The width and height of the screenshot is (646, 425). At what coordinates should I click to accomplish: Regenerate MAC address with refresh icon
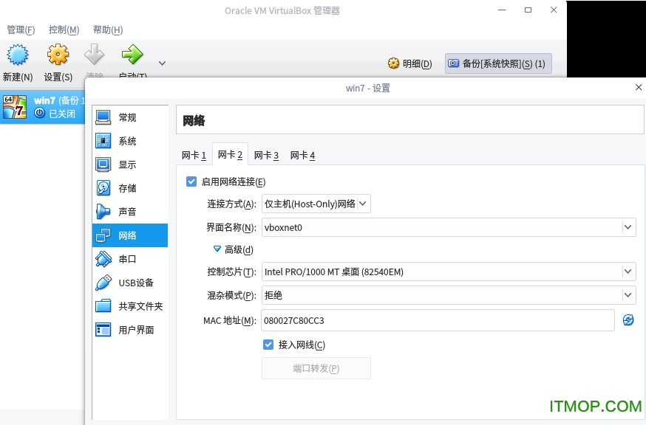(x=628, y=320)
